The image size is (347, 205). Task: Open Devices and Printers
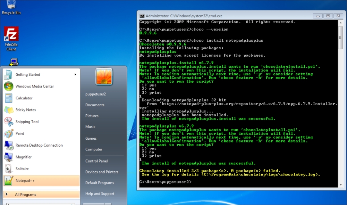(102, 172)
